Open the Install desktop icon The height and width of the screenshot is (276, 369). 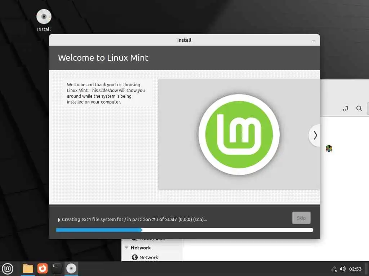[x=44, y=20]
